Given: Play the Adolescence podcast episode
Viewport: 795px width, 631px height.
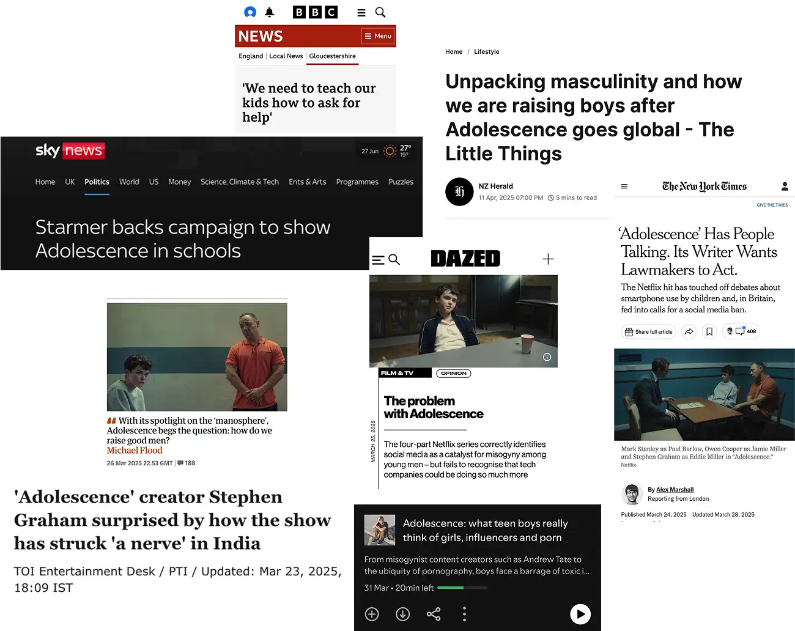Looking at the screenshot, I should (580, 614).
